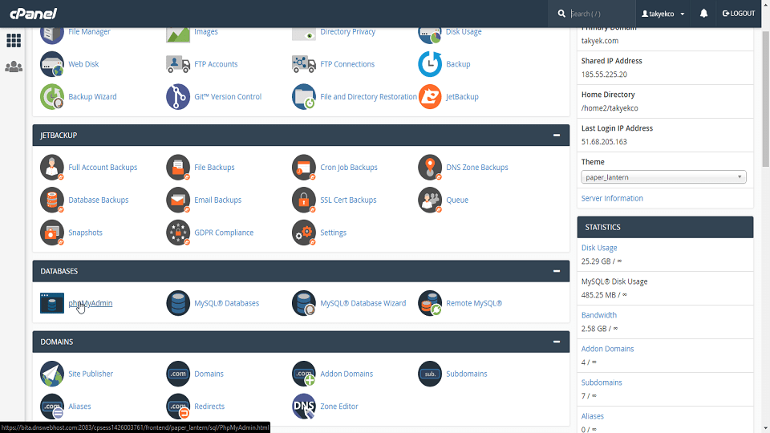This screenshot has width=770, height=433.
Task: Click the search input field
Action: point(602,14)
